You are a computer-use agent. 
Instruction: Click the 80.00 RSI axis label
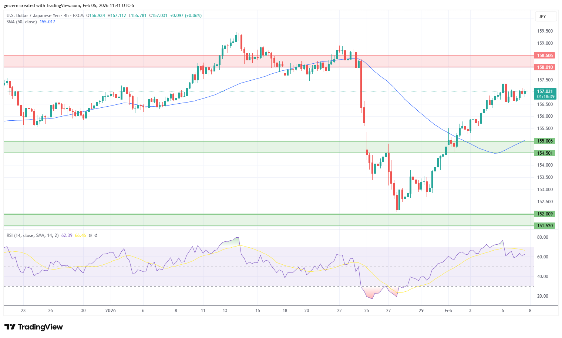542,237
